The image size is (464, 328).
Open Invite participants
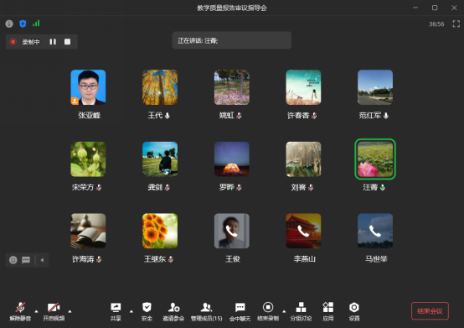[173, 311]
